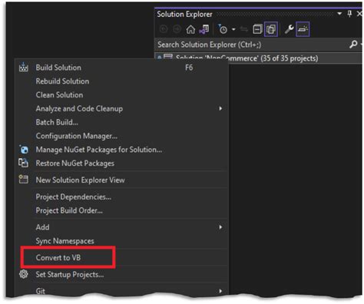This screenshot has width=364, height=304.
Task: Click the Home icon in Solution Explorer
Action: (190, 29)
